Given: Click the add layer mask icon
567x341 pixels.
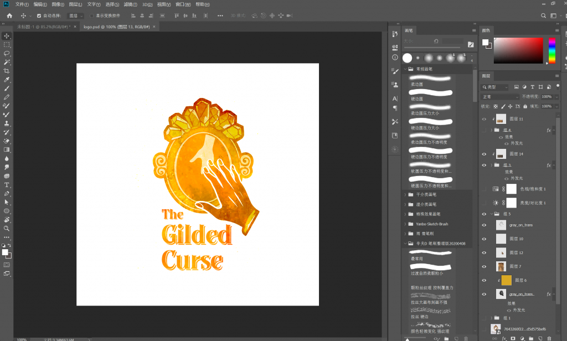Looking at the screenshot, I should (x=513, y=338).
